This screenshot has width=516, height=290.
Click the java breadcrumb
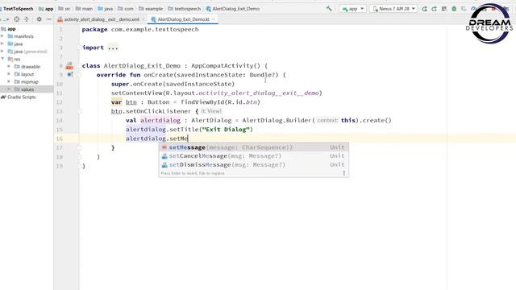tap(106, 9)
